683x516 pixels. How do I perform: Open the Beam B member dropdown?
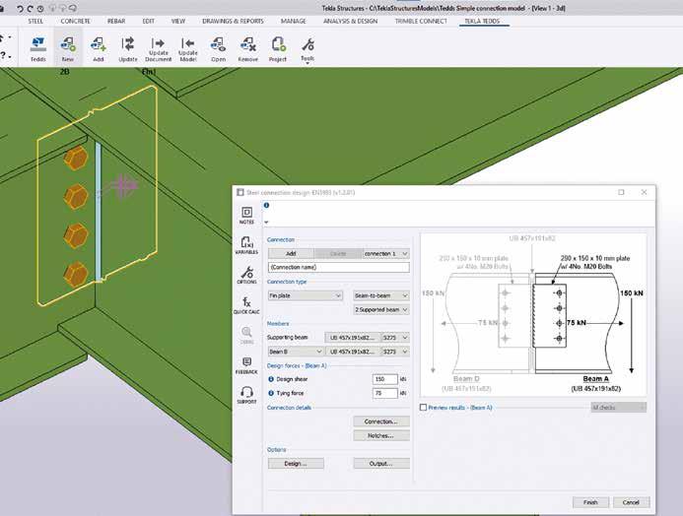(296, 352)
